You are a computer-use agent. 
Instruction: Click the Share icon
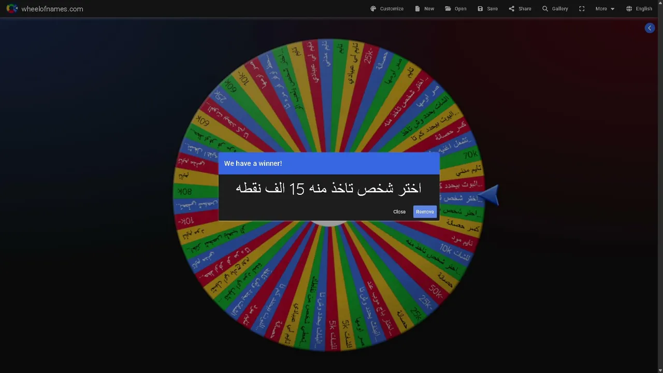pyautogui.click(x=511, y=9)
